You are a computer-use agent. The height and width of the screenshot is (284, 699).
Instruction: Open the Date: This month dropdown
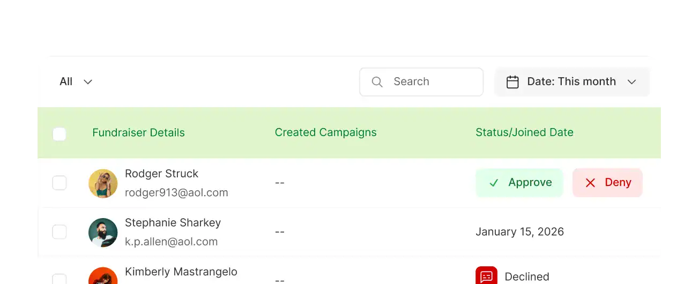tap(571, 81)
